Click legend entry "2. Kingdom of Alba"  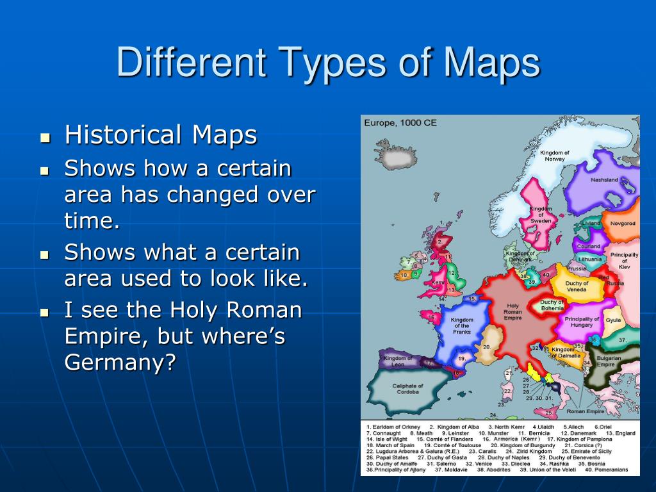(x=454, y=427)
